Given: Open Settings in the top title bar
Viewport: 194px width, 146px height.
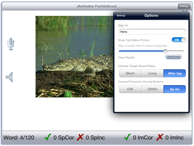Looking at the screenshot, I should [x=184, y=6].
